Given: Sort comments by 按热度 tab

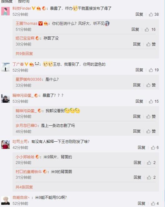Looking at the screenshot, I should click(x=7, y=2).
